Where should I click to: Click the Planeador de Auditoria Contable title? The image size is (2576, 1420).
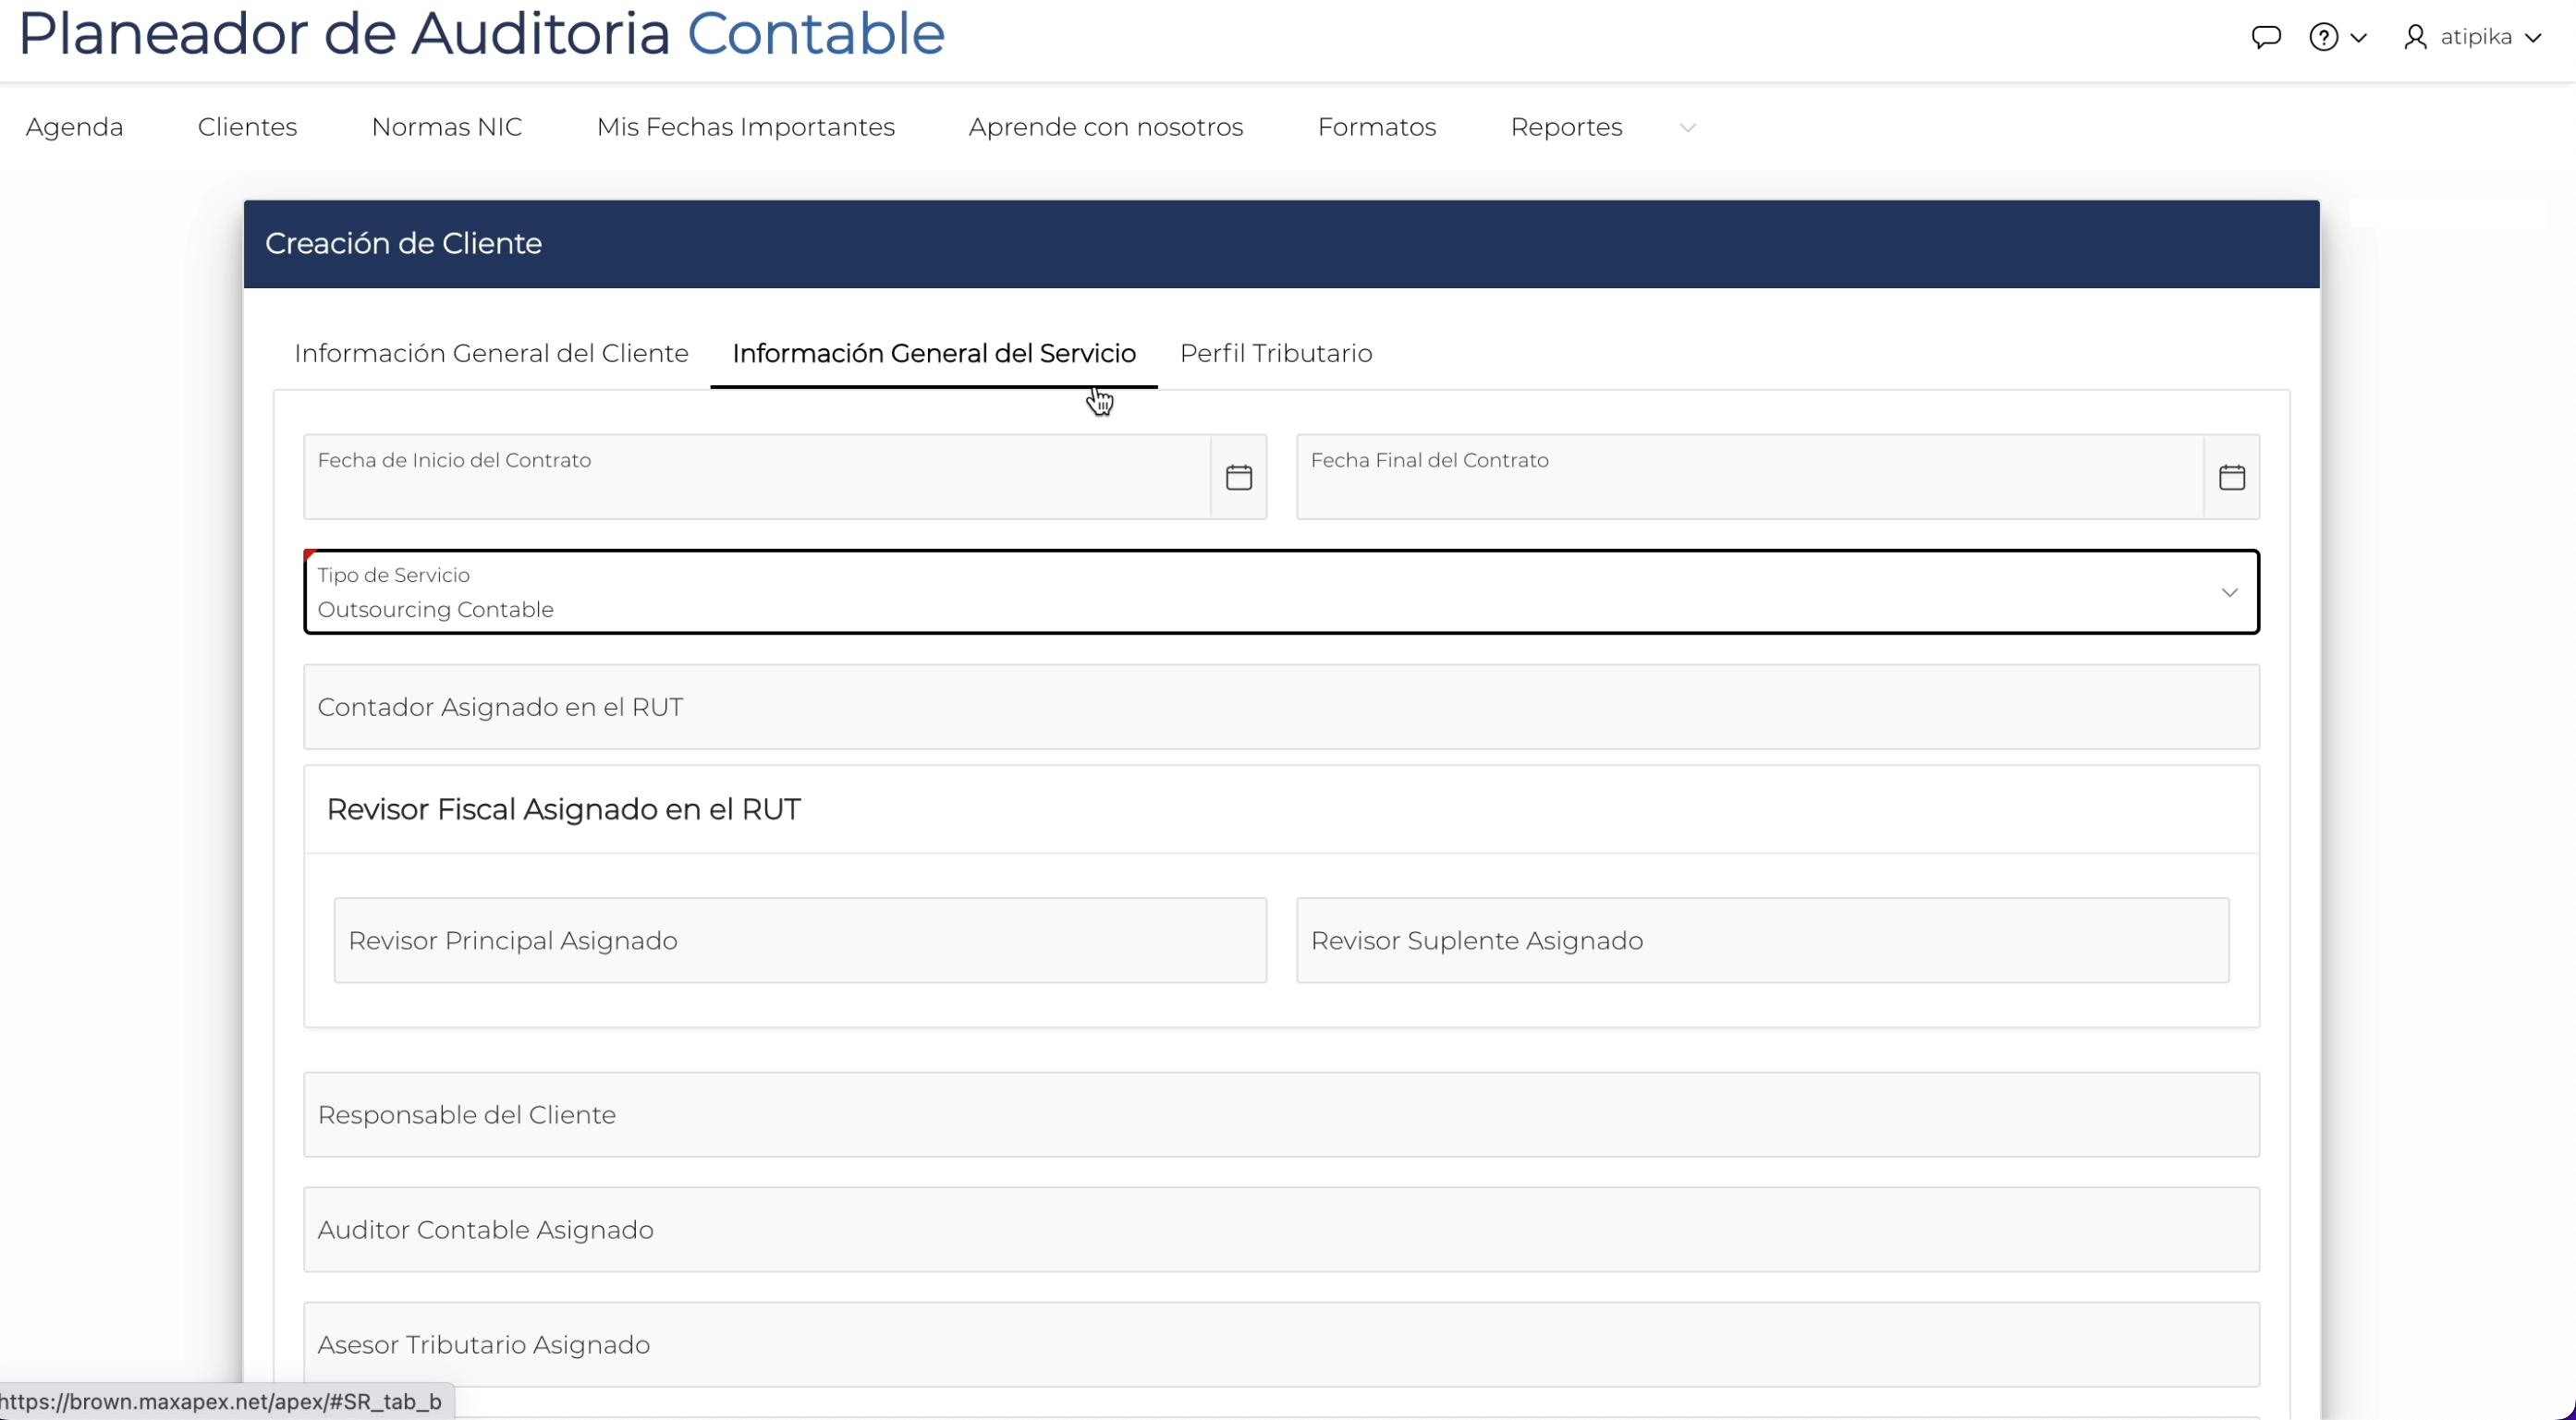click(x=481, y=33)
